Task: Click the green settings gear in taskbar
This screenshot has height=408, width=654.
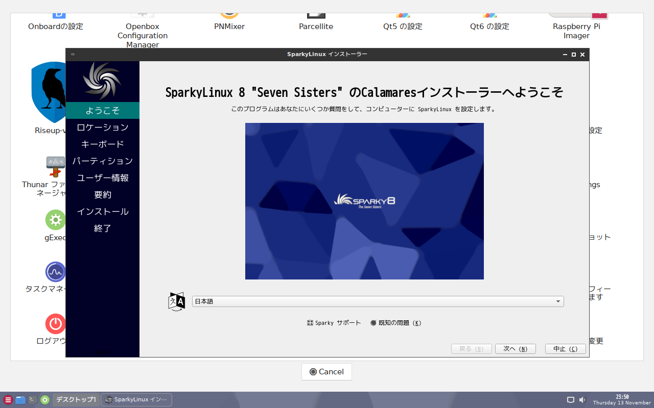Action: coord(45,400)
